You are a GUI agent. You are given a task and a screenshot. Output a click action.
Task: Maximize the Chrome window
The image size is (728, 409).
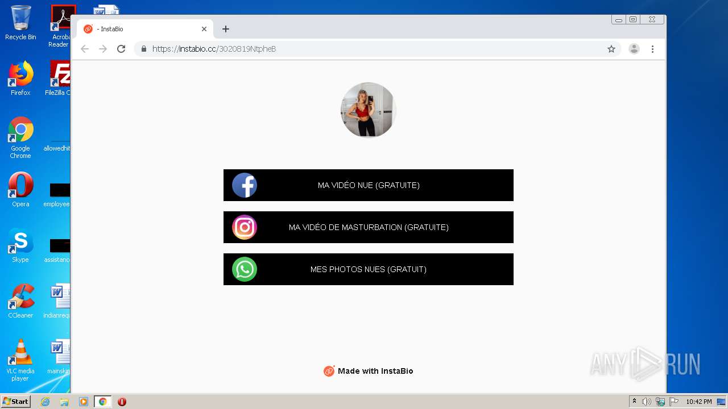pyautogui.click(x=633, y=19)
